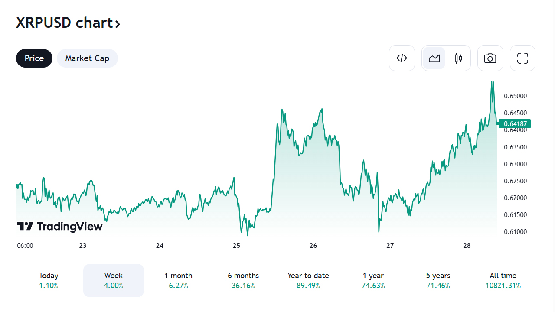Click the chart arrow next to XRPUSD title
Image resolution: width=555 pixels, height=312 pixels.
(x=118, y=23)
